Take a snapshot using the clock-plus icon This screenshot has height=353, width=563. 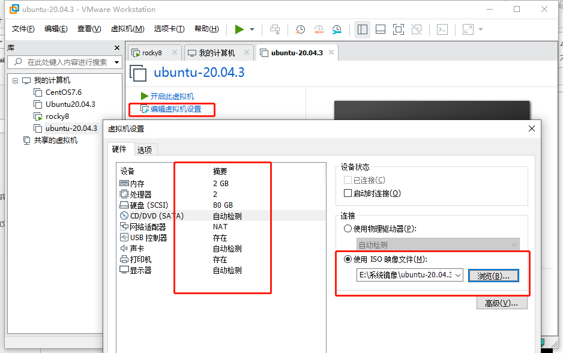(300, 29)
